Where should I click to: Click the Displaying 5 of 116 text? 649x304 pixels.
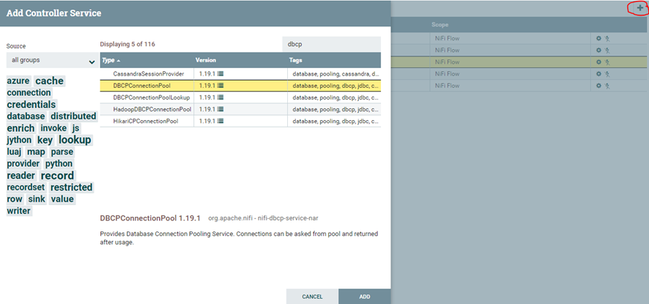point(127,44)
